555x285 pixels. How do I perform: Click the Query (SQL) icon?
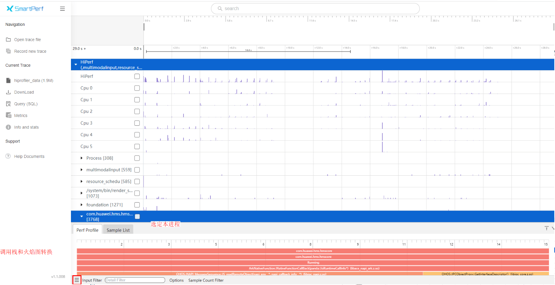pos(8,104)
